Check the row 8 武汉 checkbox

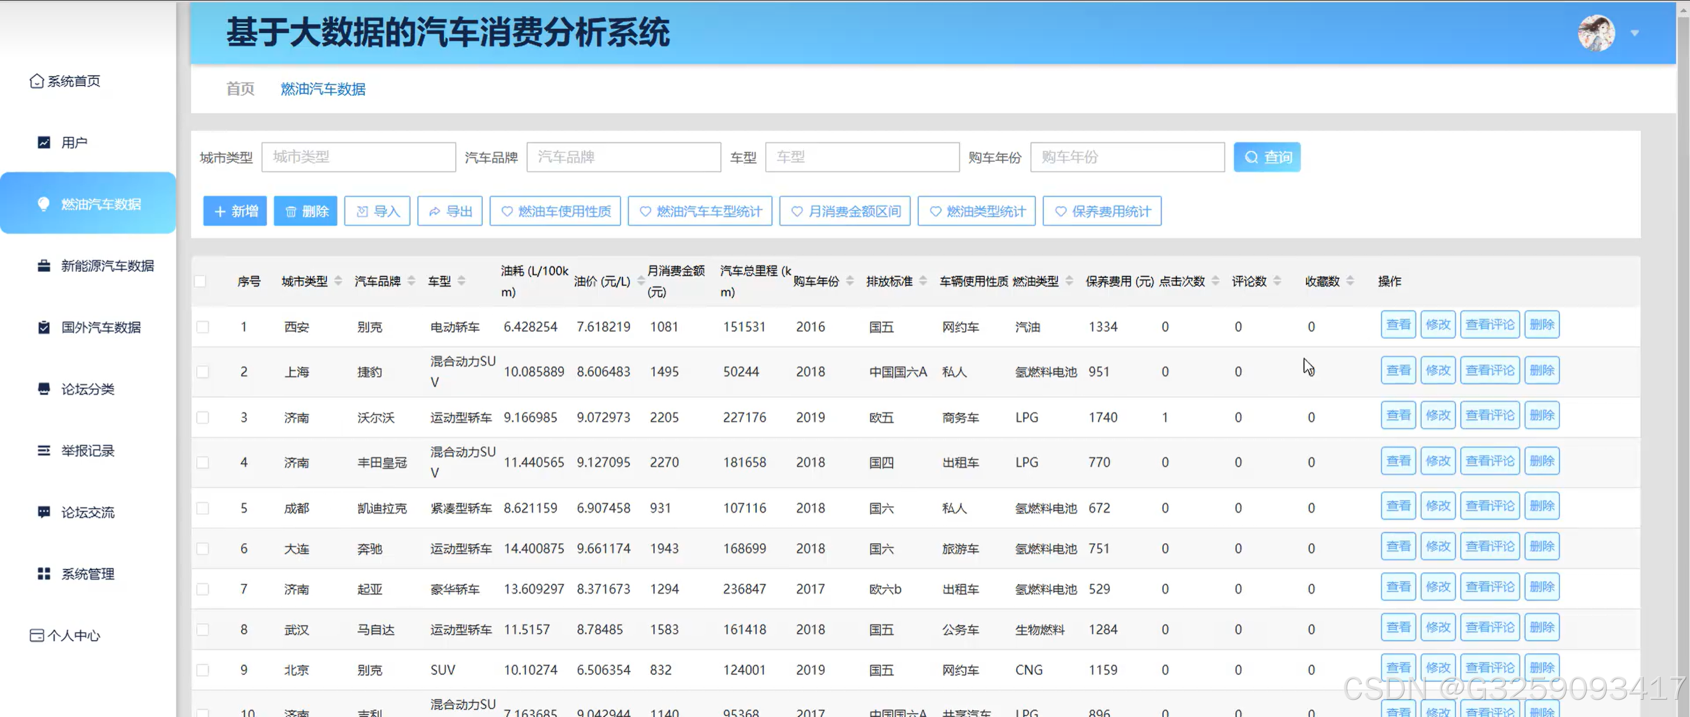pos(203,630)
